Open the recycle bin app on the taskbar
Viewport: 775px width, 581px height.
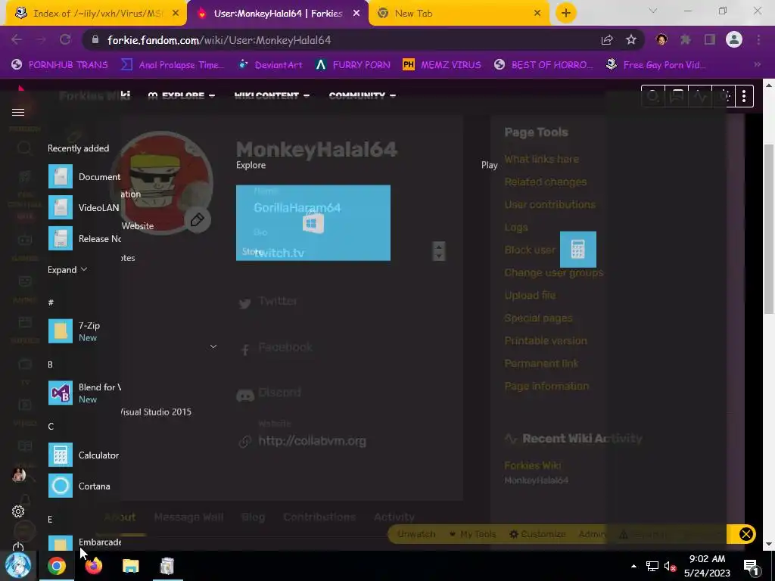[167, 566]
